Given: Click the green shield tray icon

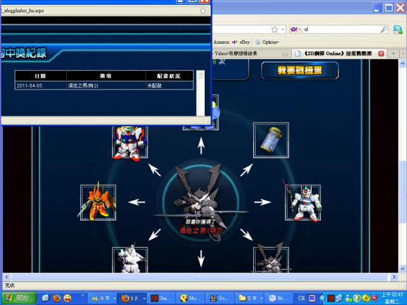Looking at the screenshot, I should click(x=357, y=298).
